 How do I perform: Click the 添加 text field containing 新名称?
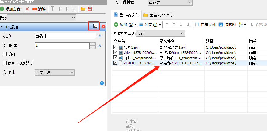(66, 36)
